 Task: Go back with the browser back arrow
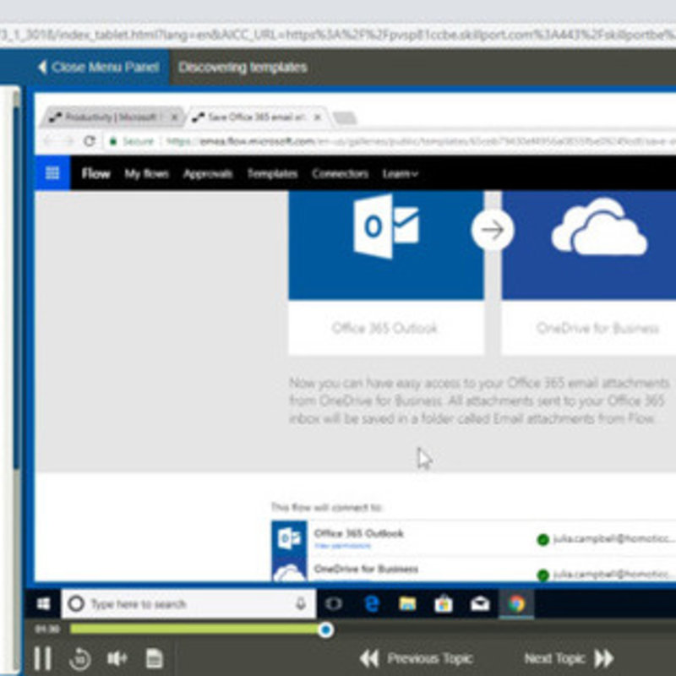coord(48,141)
